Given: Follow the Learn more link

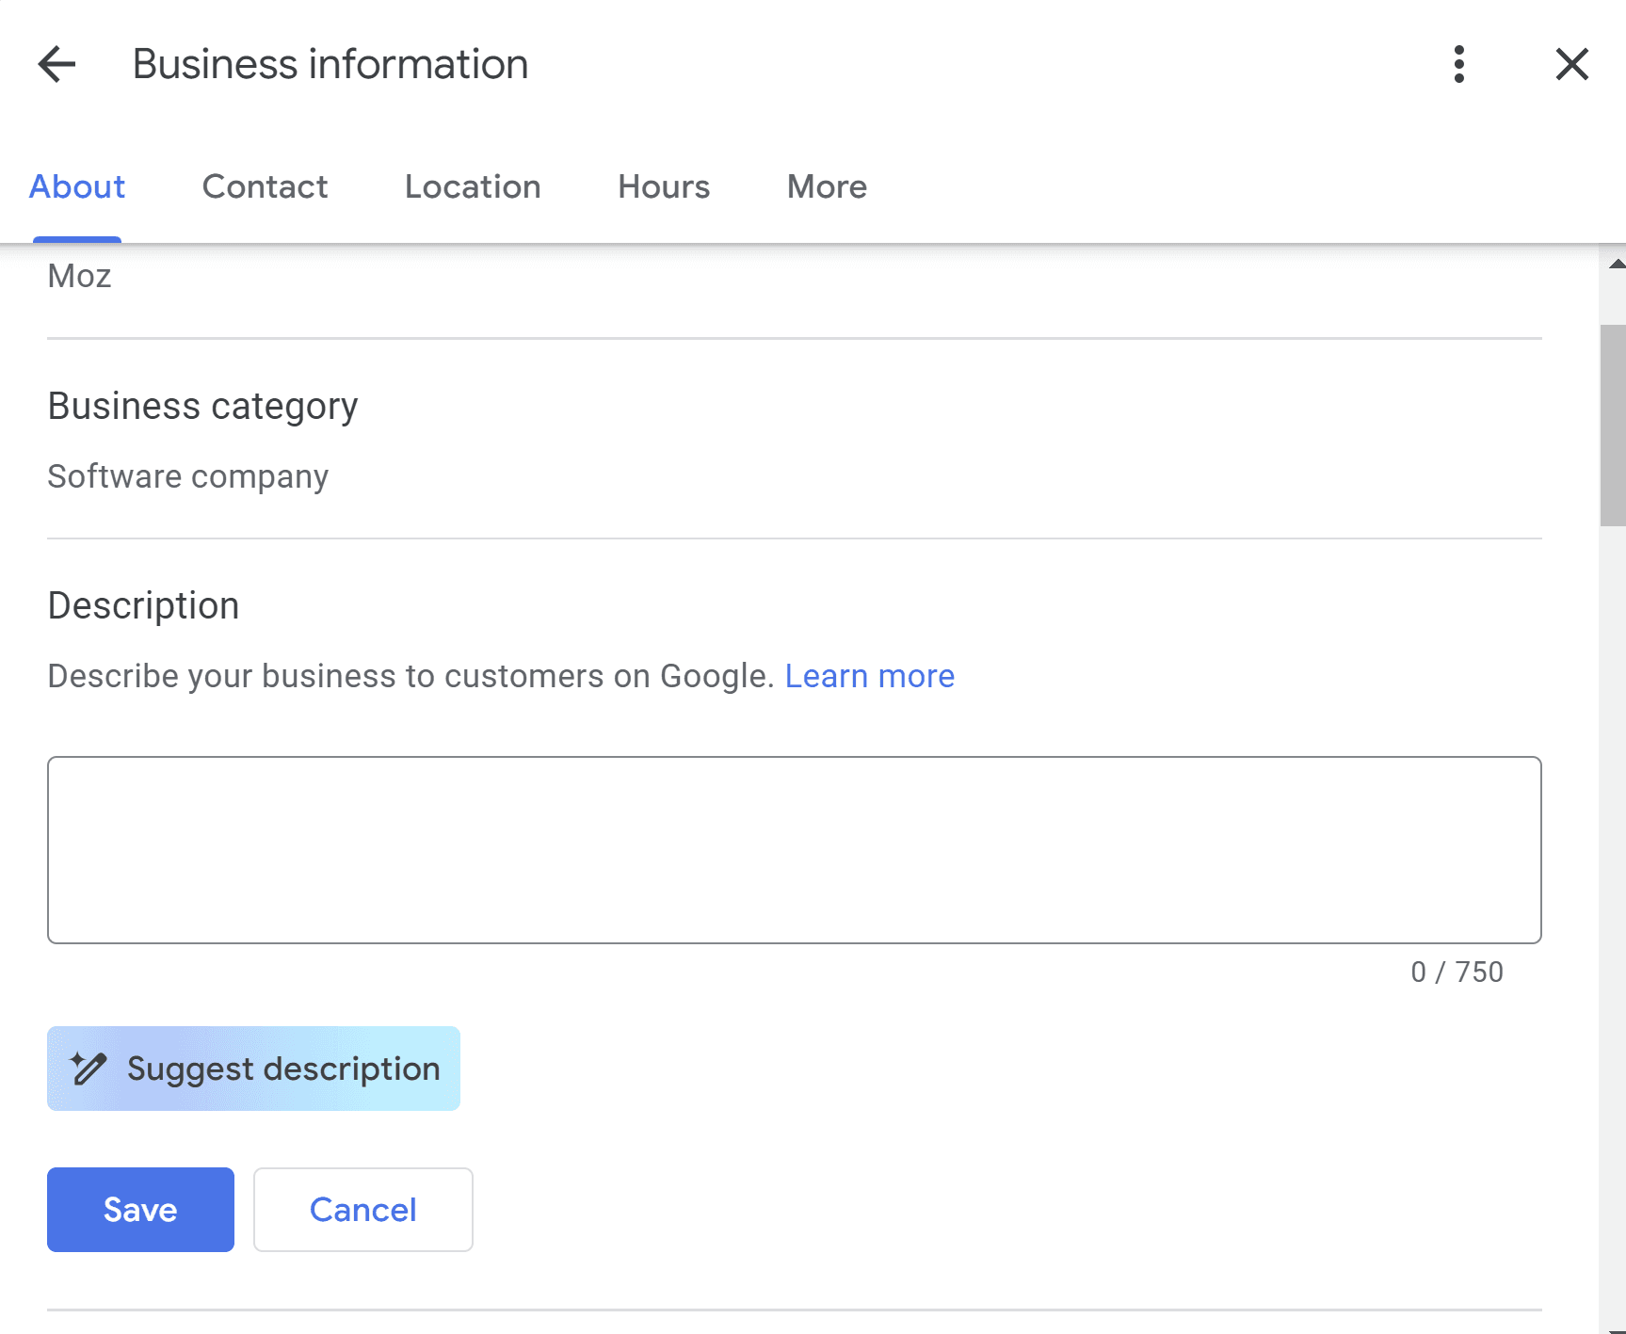Looking at the screenshot, I should coord(869,676).
